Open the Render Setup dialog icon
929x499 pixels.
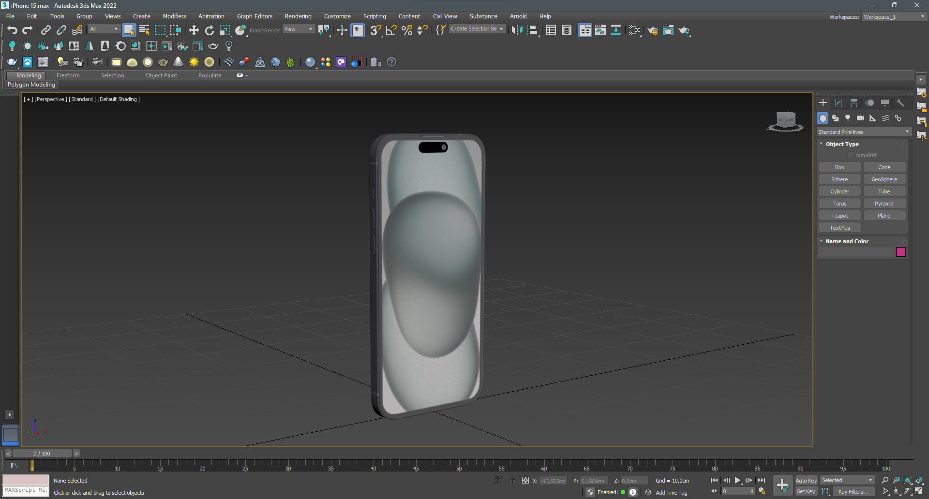click(x=652, y=30)
